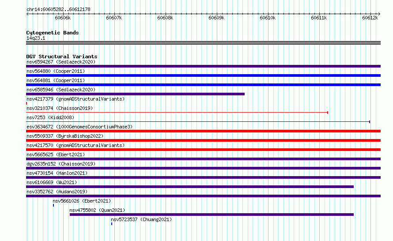Click the nsv6594267 (Sedlazeck2020) variant label
This screenshot has width=393, height=241.
(61, 62)
